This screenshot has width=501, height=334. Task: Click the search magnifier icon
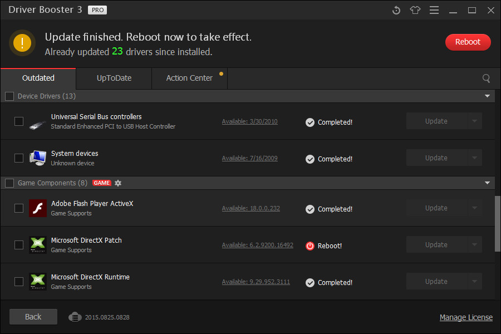pyautogui.click(x=486, y=78)
